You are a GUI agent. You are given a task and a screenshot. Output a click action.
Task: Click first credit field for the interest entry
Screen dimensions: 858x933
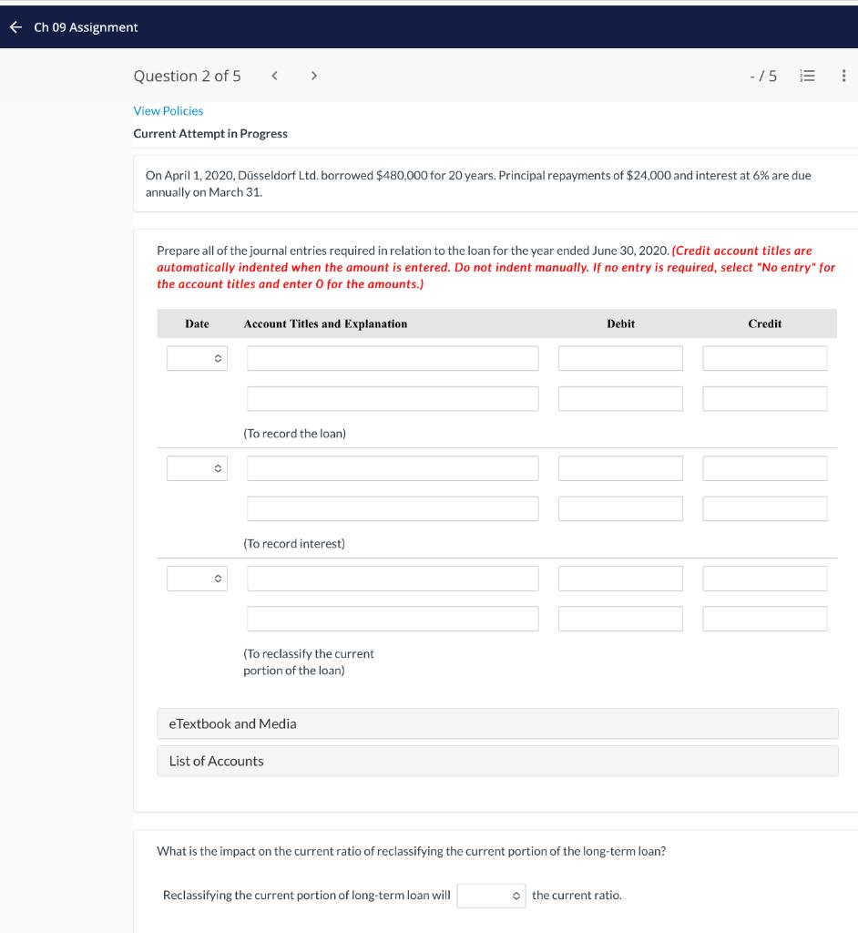(x=764, y=468)
